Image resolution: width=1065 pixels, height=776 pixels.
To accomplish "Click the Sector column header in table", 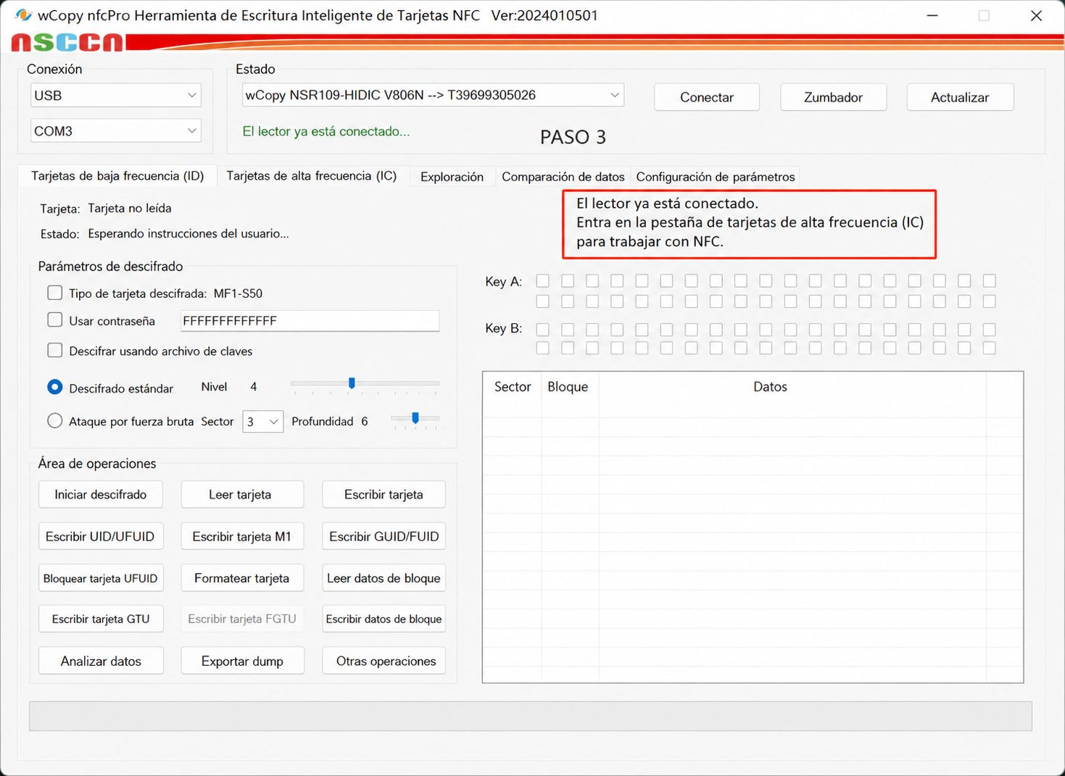I will click(513, 387).
